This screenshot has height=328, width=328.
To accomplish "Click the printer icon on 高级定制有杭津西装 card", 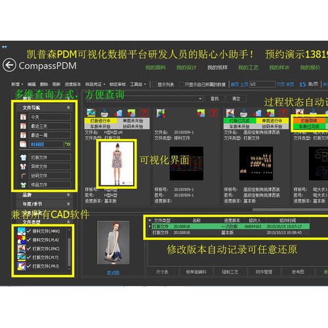I will [x=243, y=113].
